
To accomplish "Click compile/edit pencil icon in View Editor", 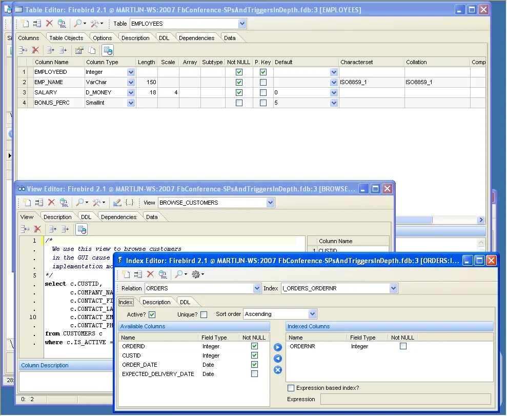I will click(117, 203).
